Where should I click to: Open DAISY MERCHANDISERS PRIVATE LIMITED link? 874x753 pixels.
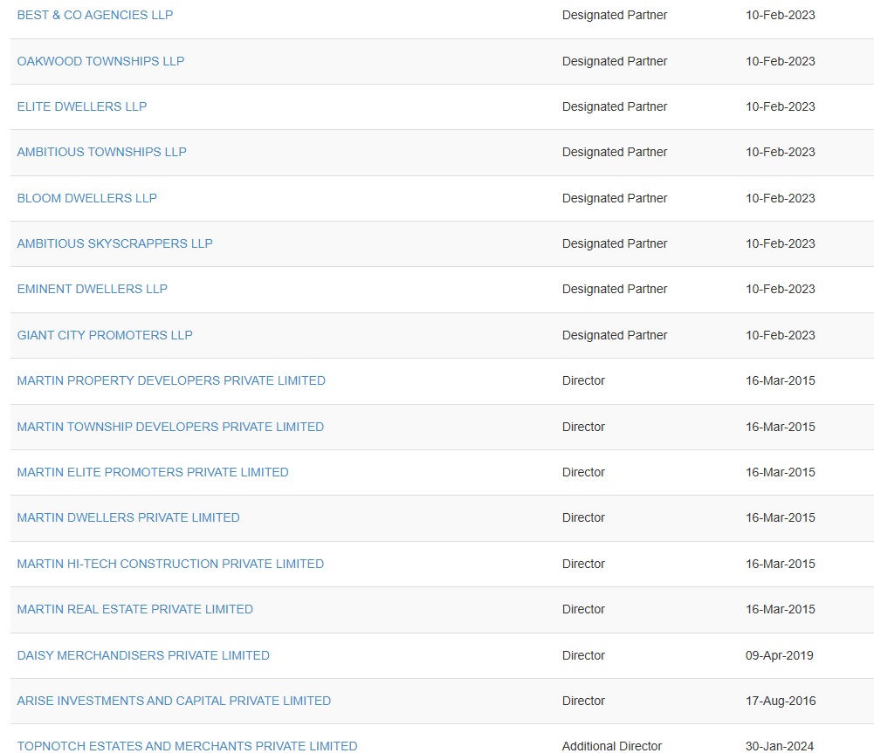pos(143,655)
